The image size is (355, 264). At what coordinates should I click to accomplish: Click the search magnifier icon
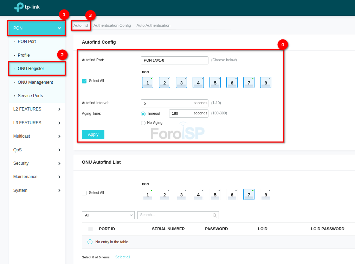tap(215, 215)
